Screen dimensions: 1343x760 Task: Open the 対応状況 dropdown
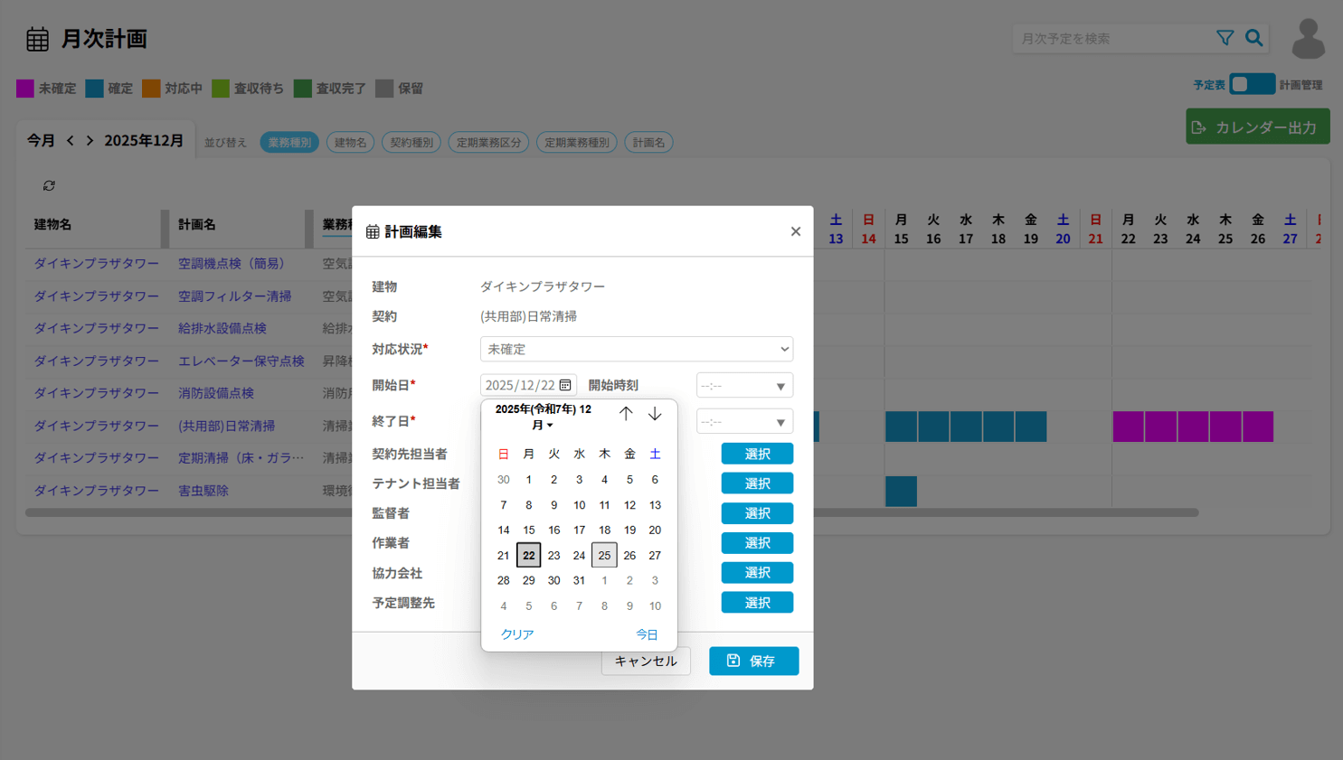click(x=636, y=349)
